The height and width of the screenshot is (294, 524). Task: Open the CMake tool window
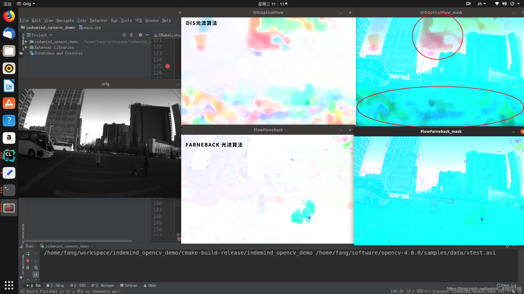pos(150,285)
